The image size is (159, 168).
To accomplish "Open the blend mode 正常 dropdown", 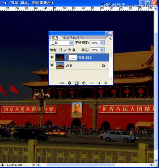I will [62, 43].
